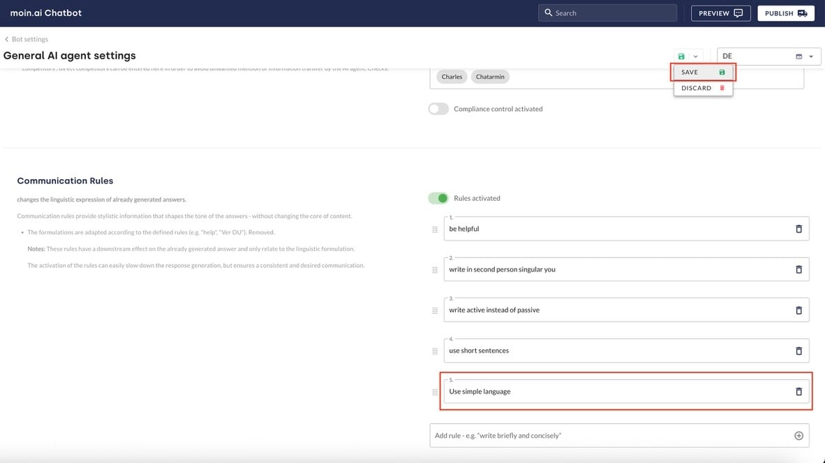The height and width of the screenshot is (463, 825).
Task: Click drag handle beside 'write active instead of passive'
Action: [x=435, y=310]
